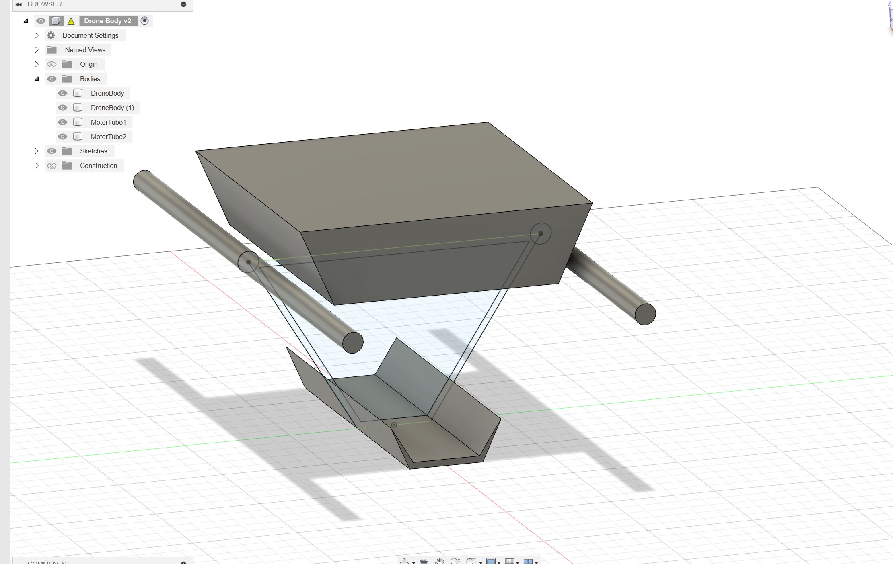
Task: Click the body icon next to MotorTube2
Action: [78, 137]
